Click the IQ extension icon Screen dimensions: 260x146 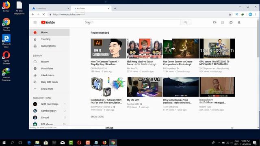[237, 15]
